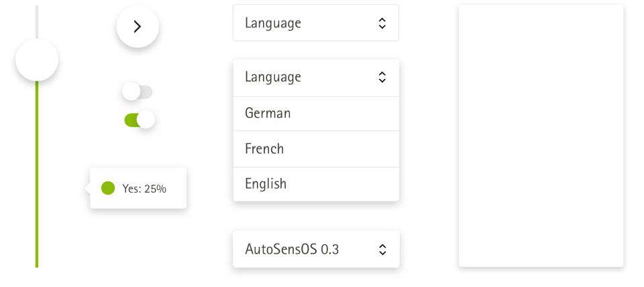Click the green filled slider track
The image size is (644, 287).
pyautogui.click(x=37, y=174)
